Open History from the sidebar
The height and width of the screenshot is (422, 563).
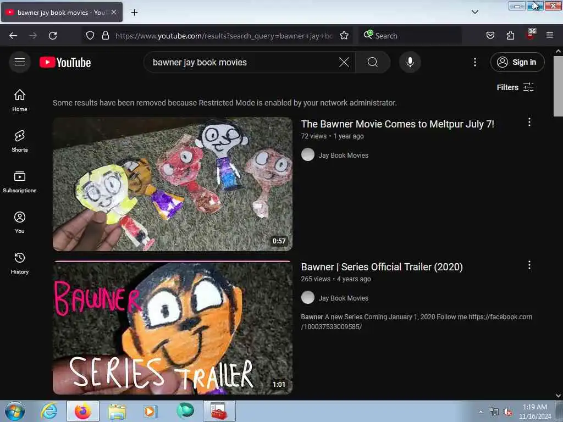coord(20,263)
